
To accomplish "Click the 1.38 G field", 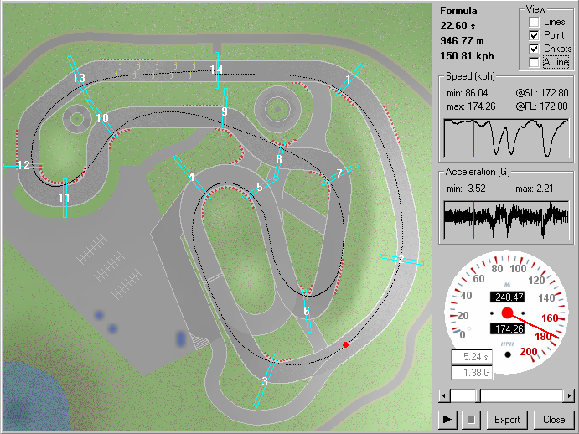I will coord(472,372).
